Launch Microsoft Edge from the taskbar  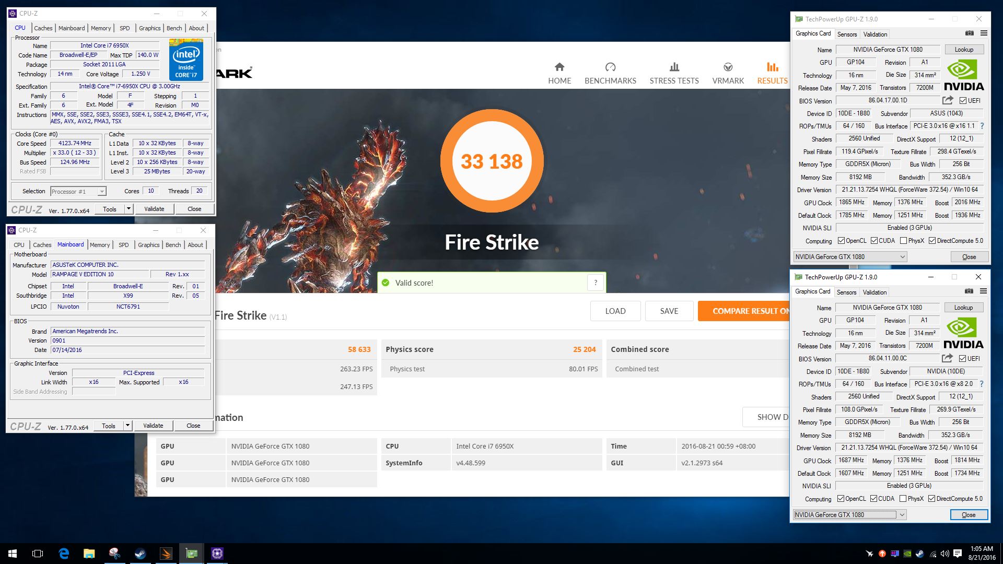tap(64, 554)
